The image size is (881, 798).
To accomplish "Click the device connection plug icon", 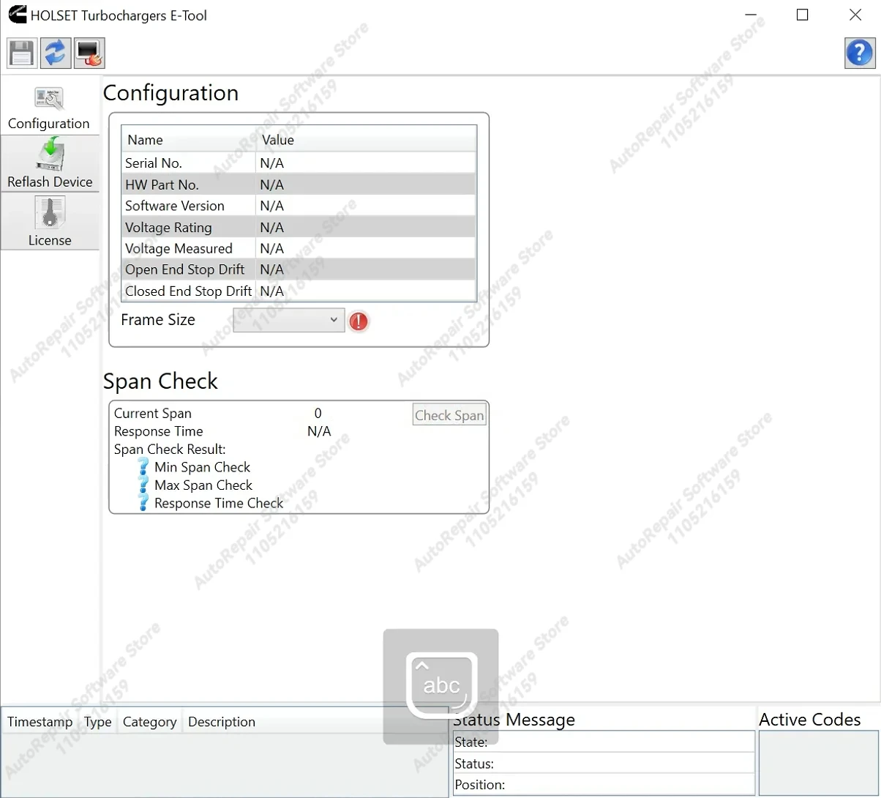I will (89, 53).
